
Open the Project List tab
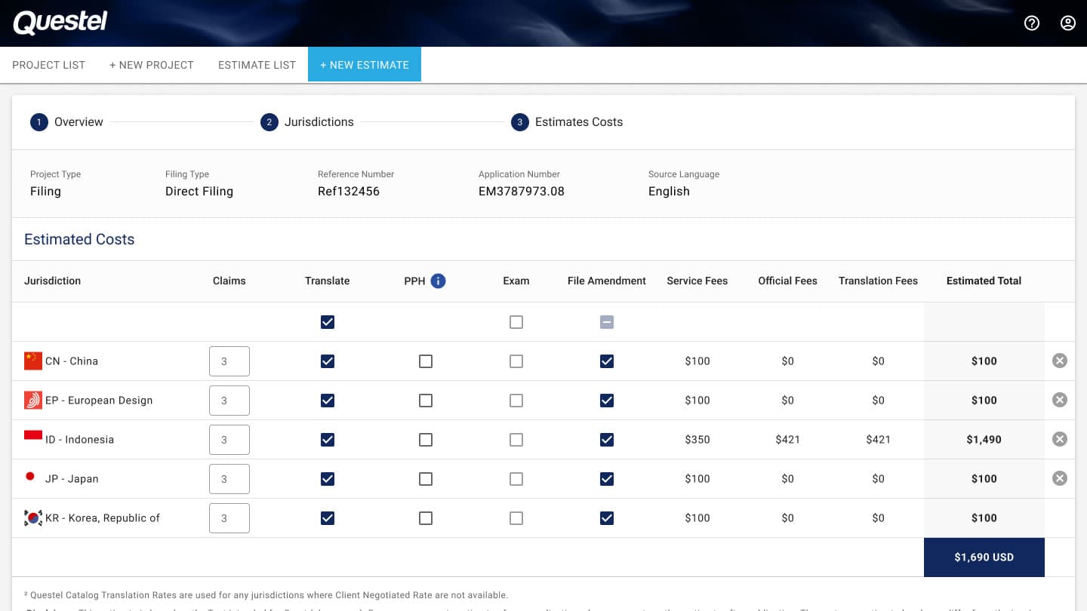[49, 65]
